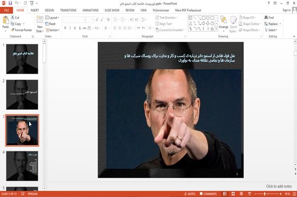297x197 pixels.
Task: Toggle text Shadow formatting
Action: (80, 28)
